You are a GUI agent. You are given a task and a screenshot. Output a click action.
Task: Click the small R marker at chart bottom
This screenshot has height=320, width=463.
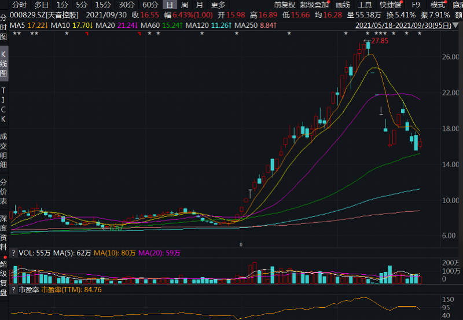pos(240,245)
